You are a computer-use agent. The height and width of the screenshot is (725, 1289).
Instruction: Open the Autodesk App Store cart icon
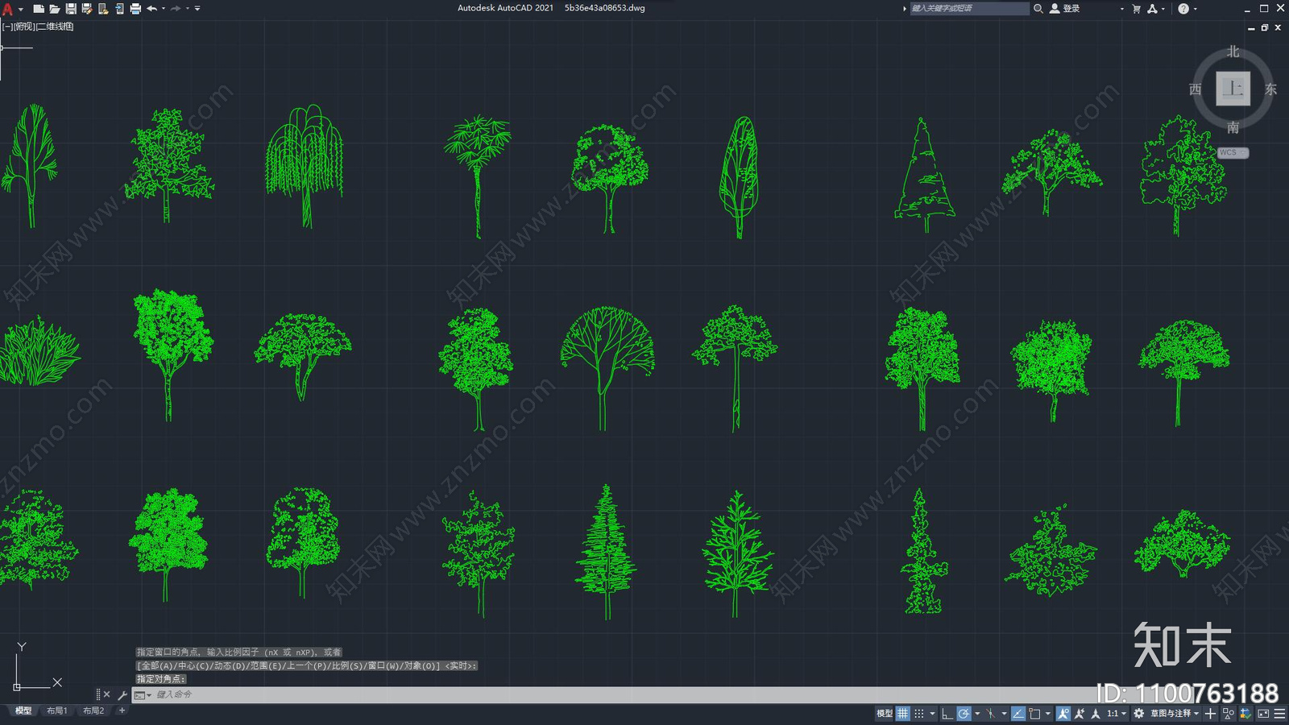click(x=1137, y=9)
